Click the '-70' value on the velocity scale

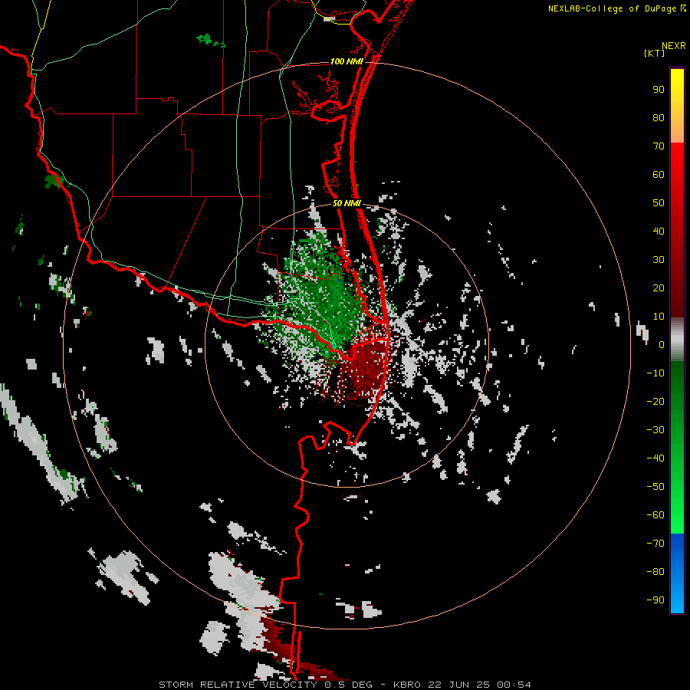tap(655, 543)
